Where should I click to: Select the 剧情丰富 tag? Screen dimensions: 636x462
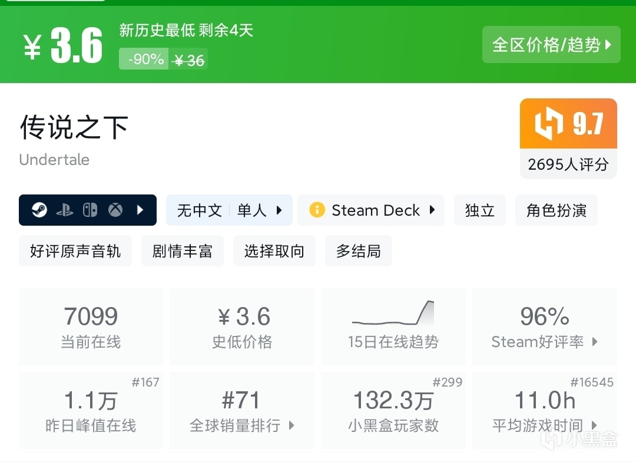pyautogui.click(x=182, y=251)
